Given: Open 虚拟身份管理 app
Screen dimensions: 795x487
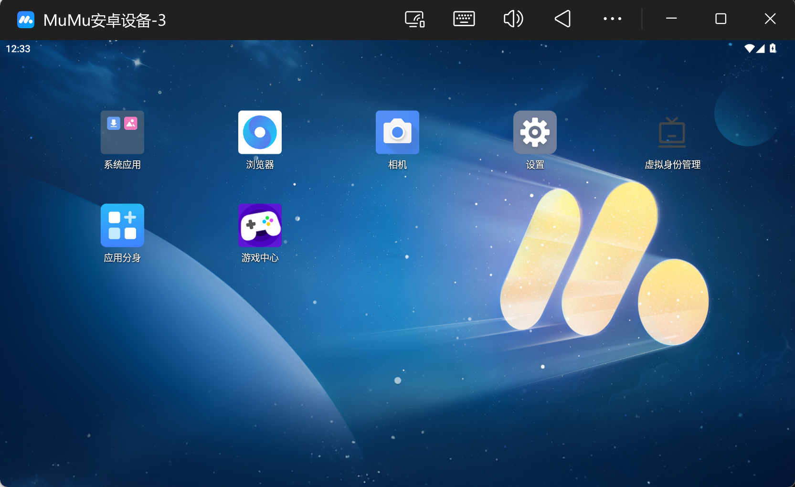Looking at the screenshot, I should (672, 132).
